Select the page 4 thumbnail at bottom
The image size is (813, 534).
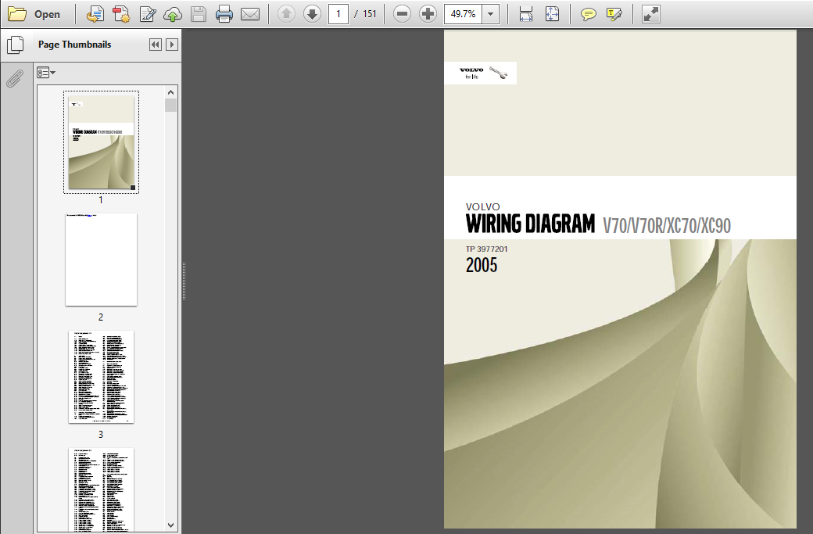101,490
